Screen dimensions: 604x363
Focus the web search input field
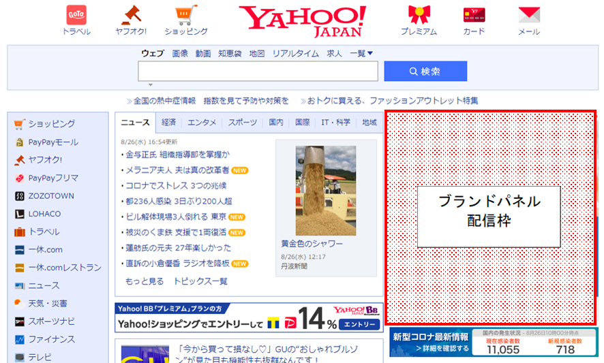(258, 72)
